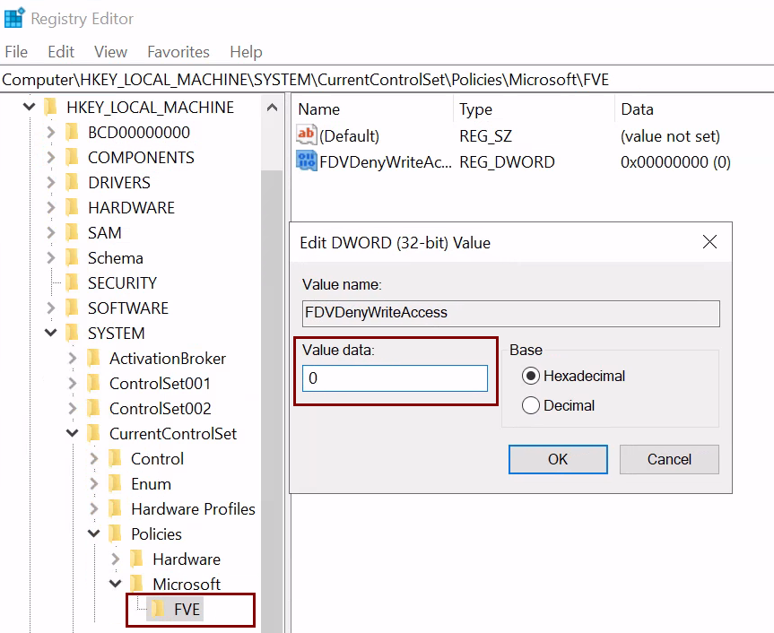This screenshot has height=633, width=774.
Task: Open the Edit menu
Action: (61, 52)
